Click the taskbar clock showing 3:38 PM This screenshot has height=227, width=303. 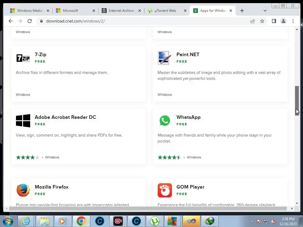click(288, 221)
